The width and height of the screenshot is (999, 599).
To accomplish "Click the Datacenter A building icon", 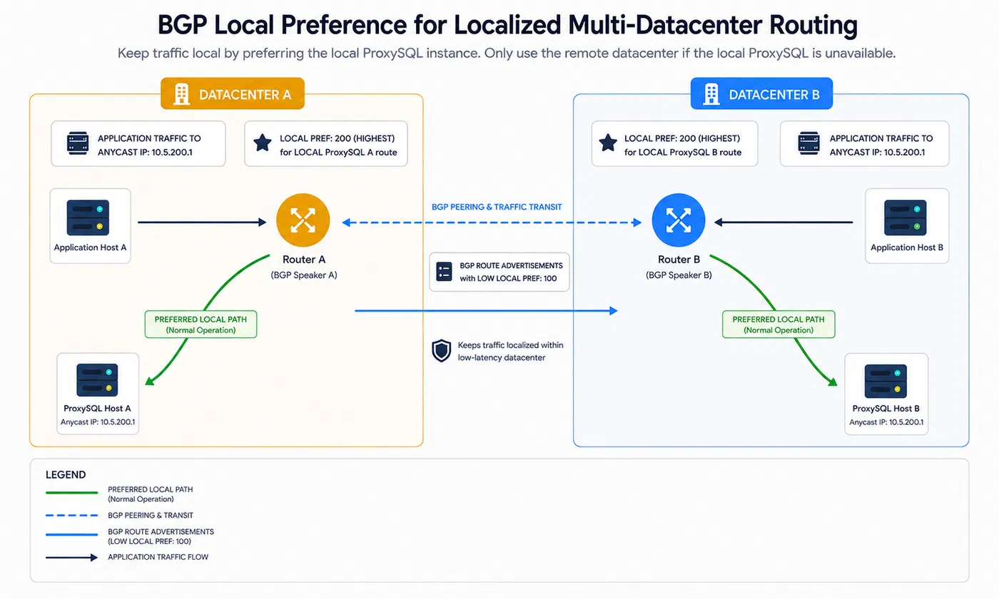I will click(x=181, y=93).
